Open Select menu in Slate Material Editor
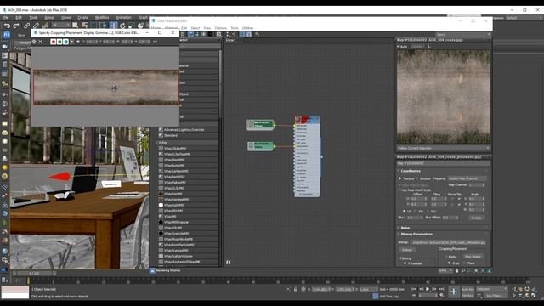544x306 pixels. (195, 28)
